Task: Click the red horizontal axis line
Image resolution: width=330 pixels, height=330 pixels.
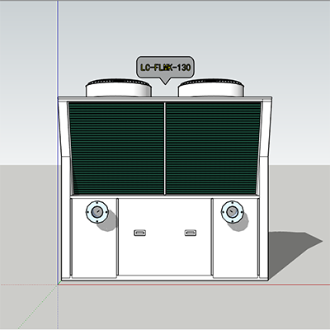Action: 192,284
